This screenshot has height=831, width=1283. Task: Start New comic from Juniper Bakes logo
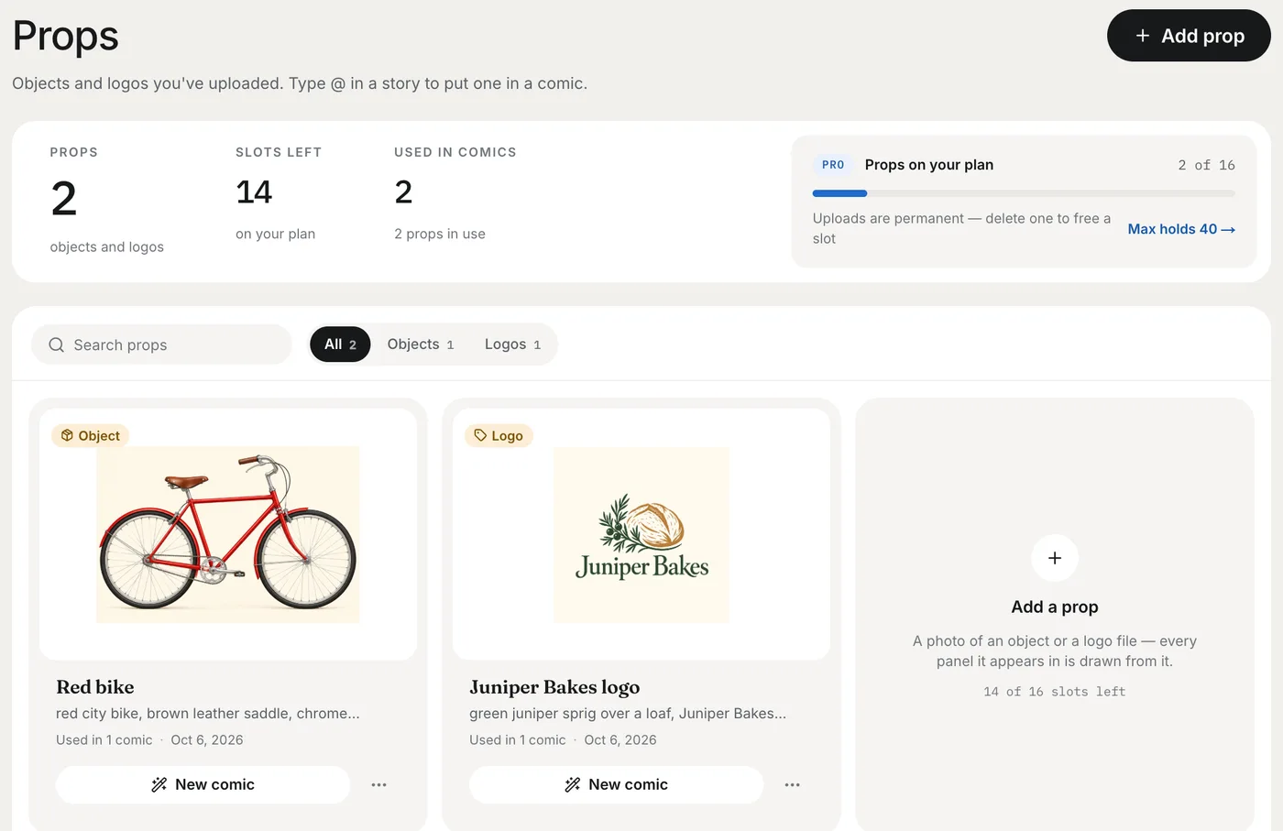pos(616,784)
